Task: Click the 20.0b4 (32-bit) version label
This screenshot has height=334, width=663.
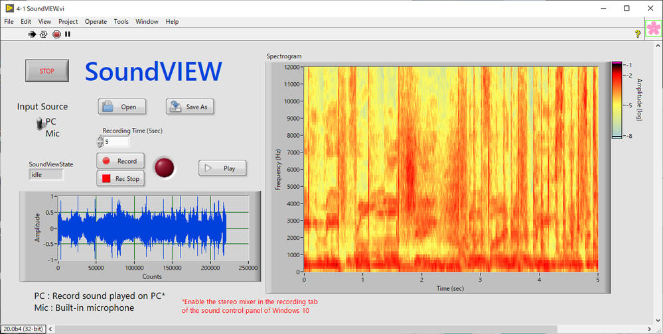Action: coord(23,329)
